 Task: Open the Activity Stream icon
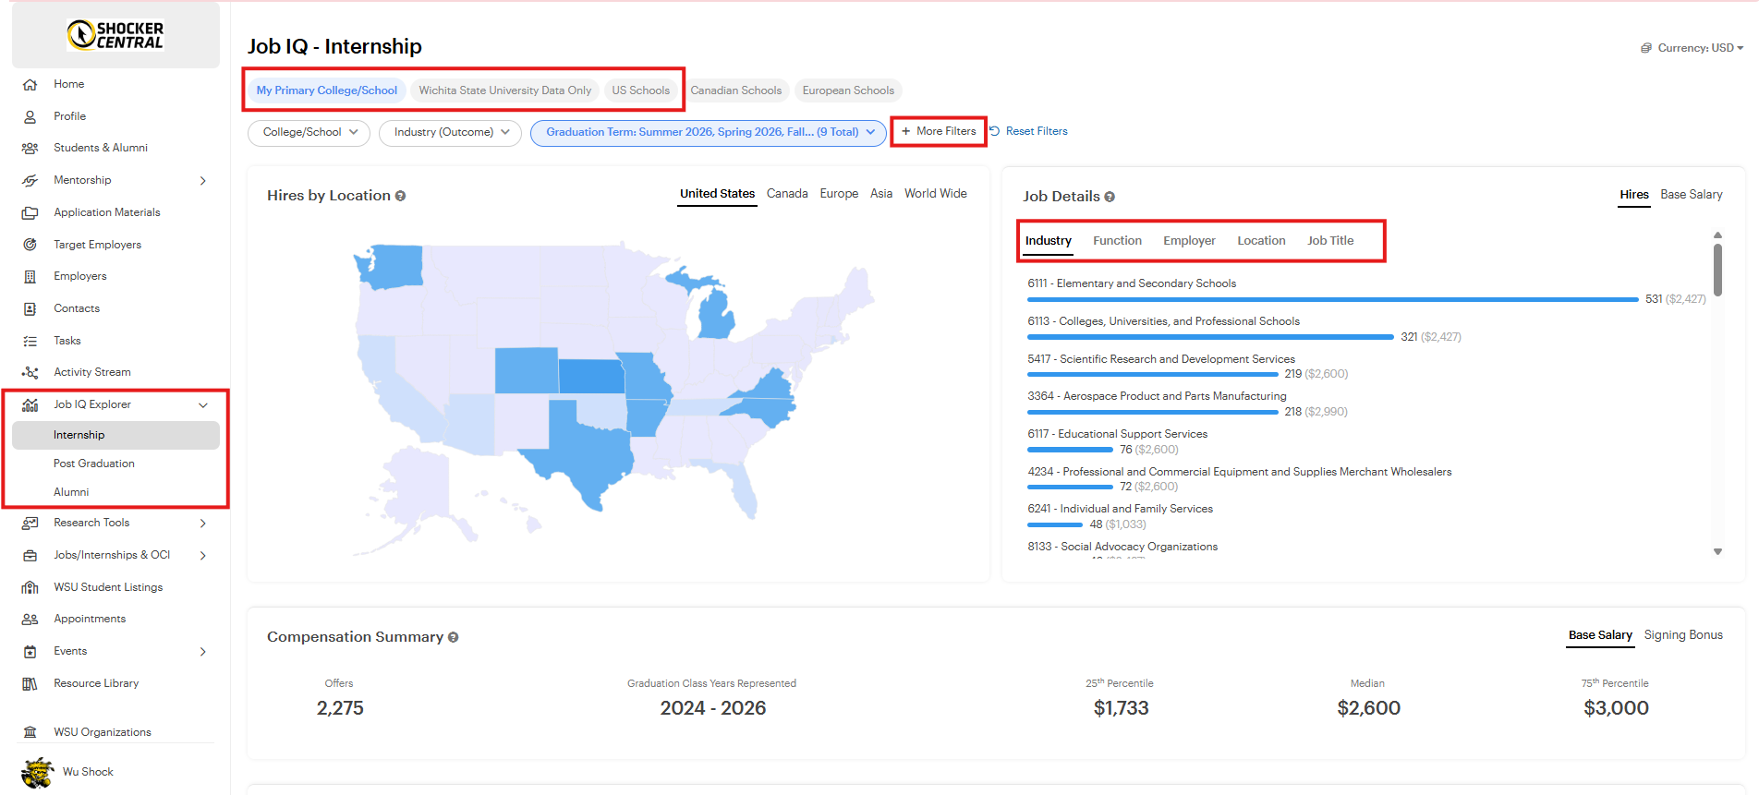[x=30, y=372]
